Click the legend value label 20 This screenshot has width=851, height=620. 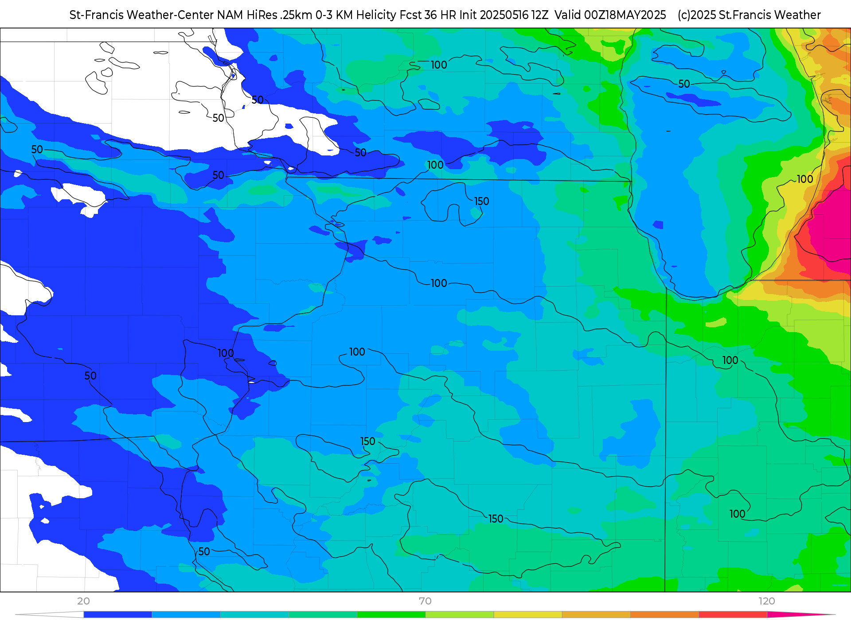[83, 601]
